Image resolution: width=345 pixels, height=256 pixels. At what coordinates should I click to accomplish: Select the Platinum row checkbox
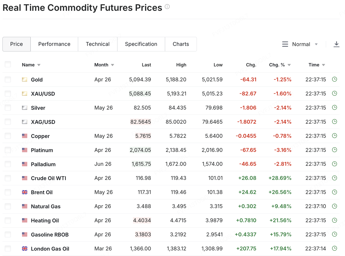click(x=8, y=150)
